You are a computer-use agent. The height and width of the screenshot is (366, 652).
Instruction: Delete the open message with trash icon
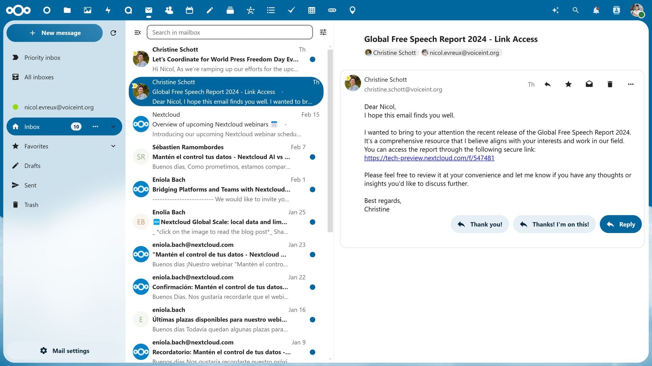click(610, 84)
